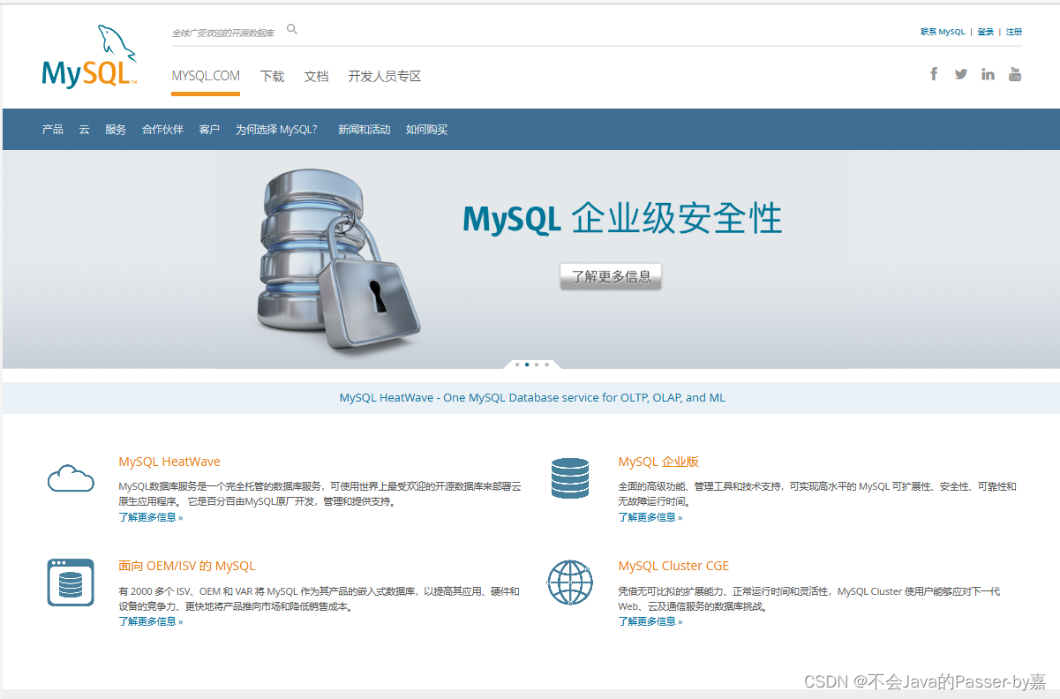This screenshot has width=1060, height=699.
Task: Select the fourth carousel dot
Action: tap(546, 364)
